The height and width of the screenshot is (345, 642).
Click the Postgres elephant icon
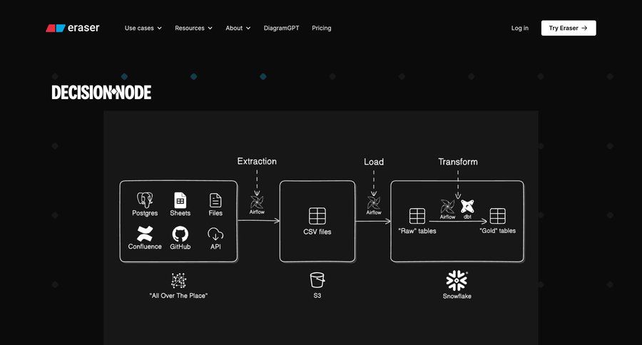pos(145,200)
